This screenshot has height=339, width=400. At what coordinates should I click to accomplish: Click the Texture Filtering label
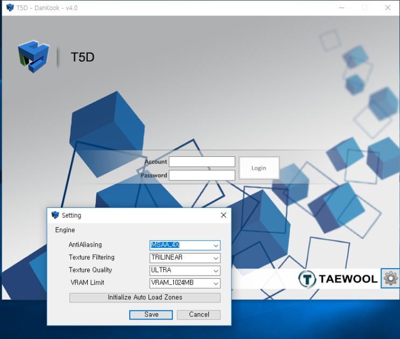tap(92, 257)
